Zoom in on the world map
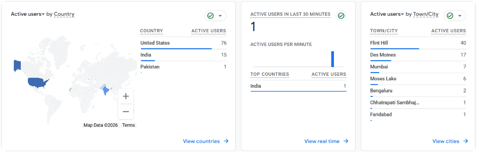 126,96
